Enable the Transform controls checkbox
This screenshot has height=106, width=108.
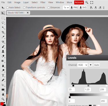click(x=24, y=8)
